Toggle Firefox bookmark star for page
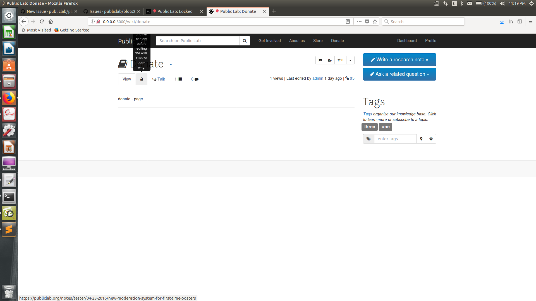The width and height of the screenshot is (536, 301). (x=375, y=21)
